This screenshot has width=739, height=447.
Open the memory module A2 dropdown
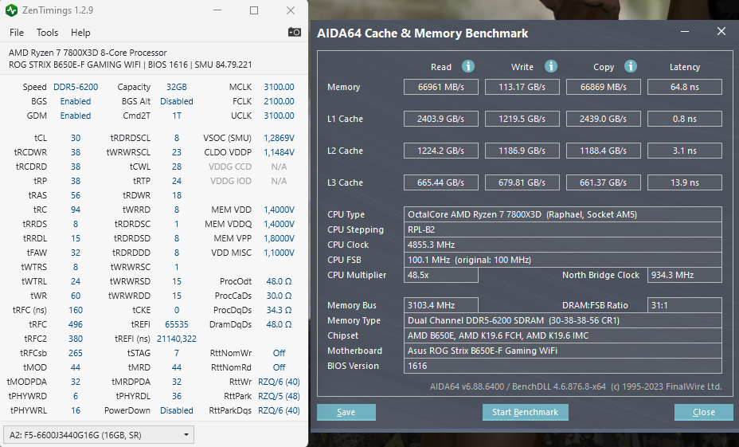coord(99,435)
